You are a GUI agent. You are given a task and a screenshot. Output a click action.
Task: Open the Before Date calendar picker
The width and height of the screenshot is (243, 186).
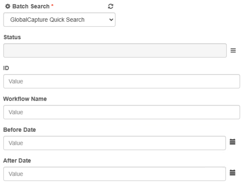[x=233, y=142]
